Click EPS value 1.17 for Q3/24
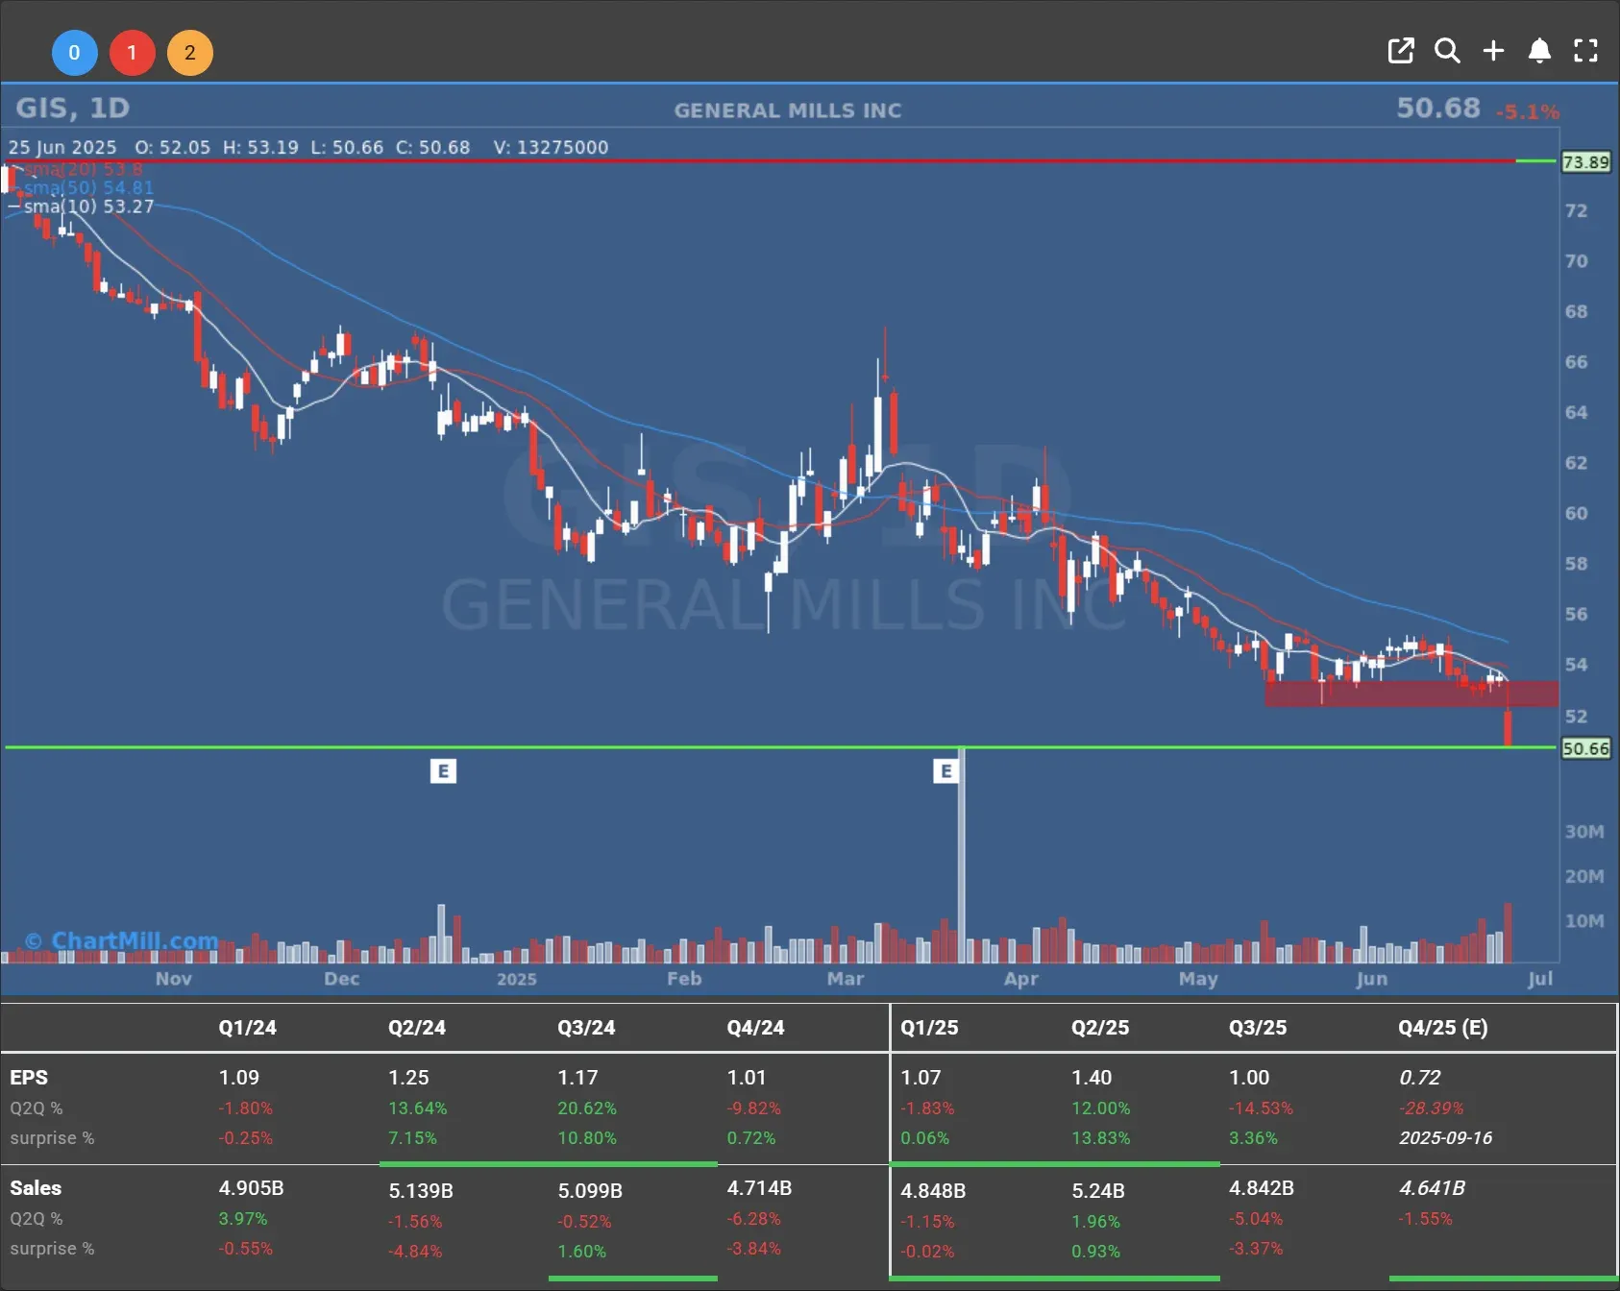The height and width of the screenshot is (1291, 1620). point(577,1078)
